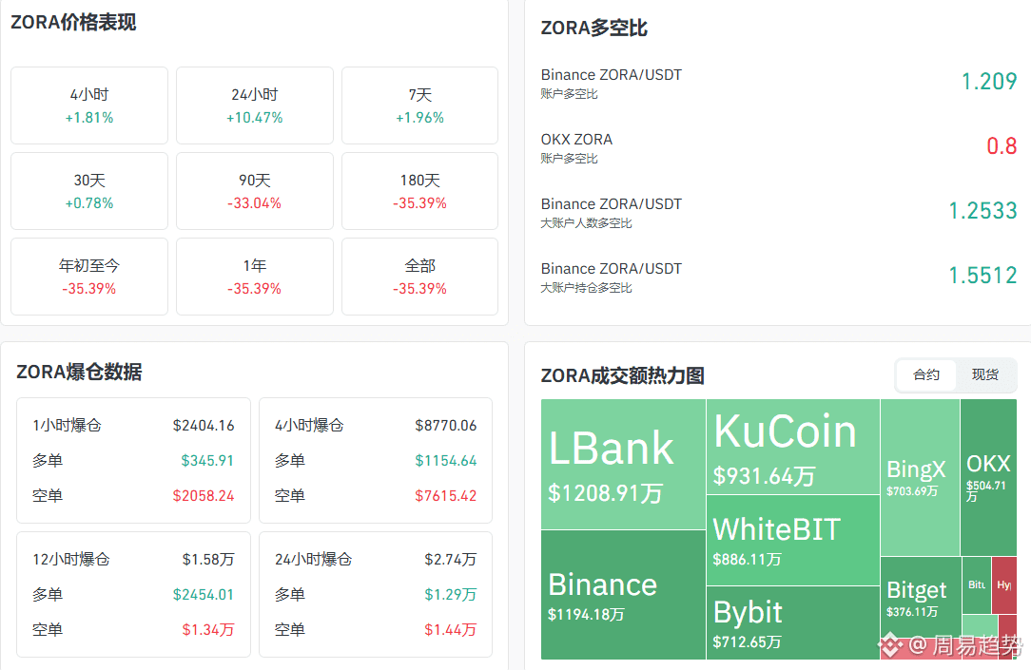Open the 90天 price performance card
1031x670 pixels.
pos(255,191)
